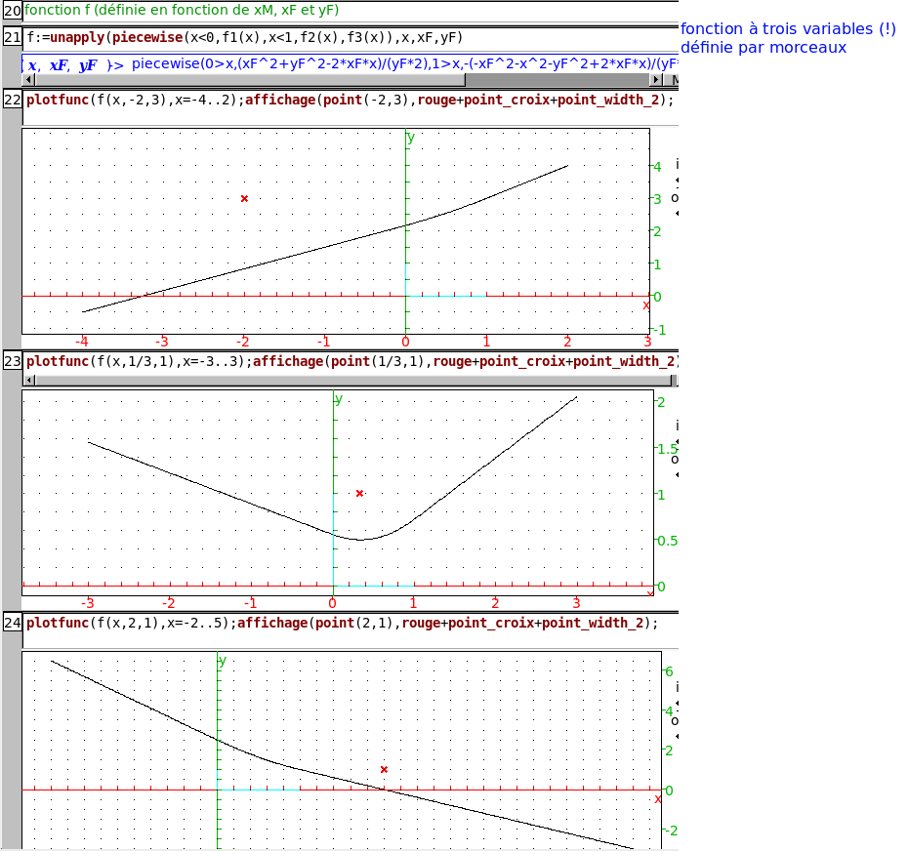Click the note 'fonction à trois variables (!)'

point(788,29)
